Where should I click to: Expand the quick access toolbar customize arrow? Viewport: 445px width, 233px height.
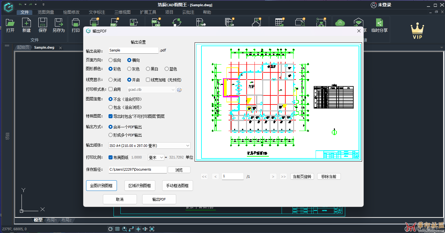[43, 4]
